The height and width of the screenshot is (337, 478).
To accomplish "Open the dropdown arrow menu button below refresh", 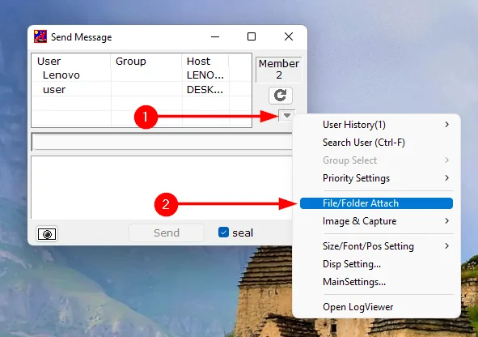I will tap(287, 115).
